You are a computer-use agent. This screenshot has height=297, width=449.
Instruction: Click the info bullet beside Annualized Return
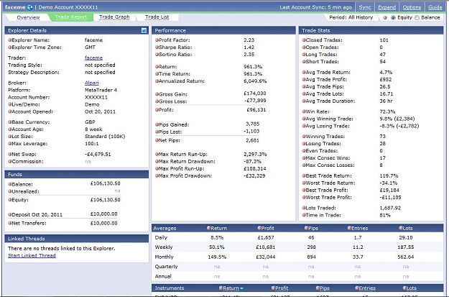[157, 81]
